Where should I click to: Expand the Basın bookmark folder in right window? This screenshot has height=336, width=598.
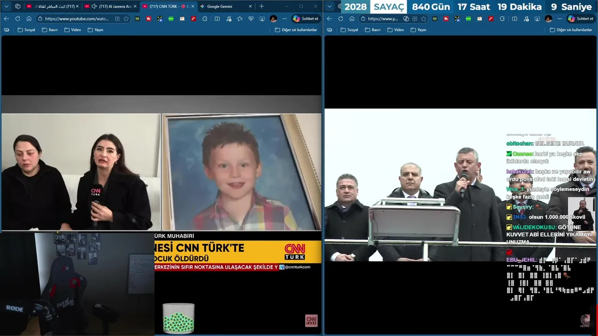click(x=372, y=29)
